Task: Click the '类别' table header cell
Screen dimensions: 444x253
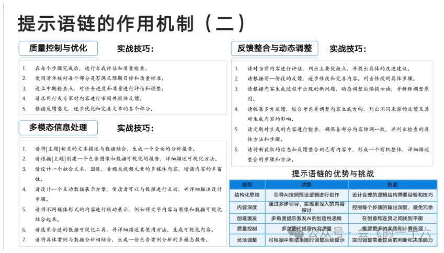Action: coord(247,185)
